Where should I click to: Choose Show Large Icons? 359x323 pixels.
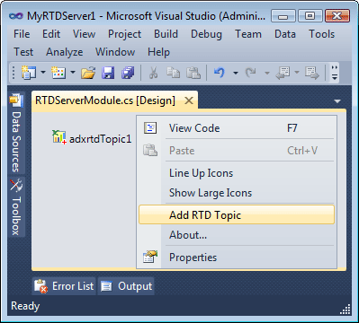click(237, 193)
